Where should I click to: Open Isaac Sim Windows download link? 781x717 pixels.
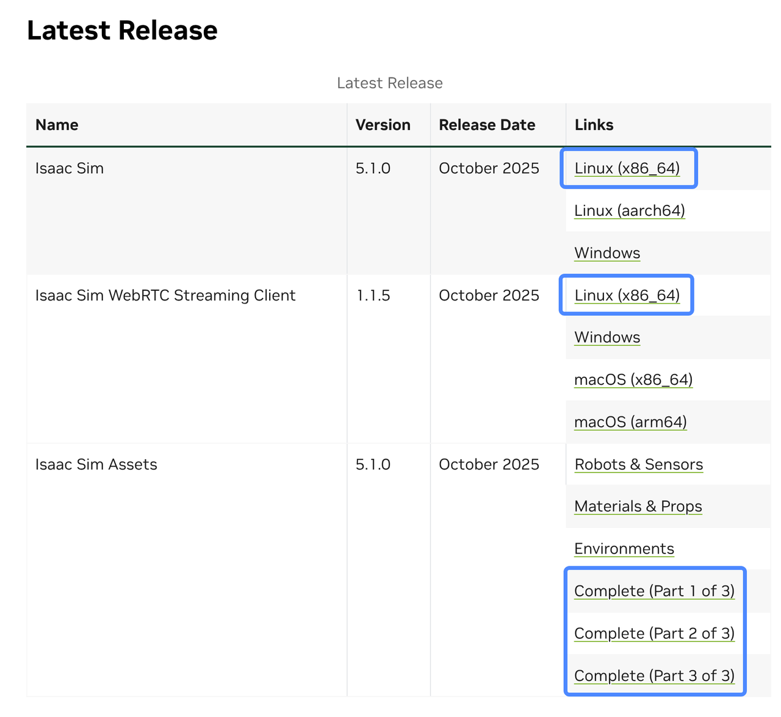(x=607, y=253)
